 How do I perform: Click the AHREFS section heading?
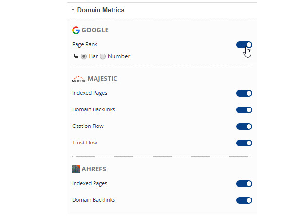click(x=94, y=169)
